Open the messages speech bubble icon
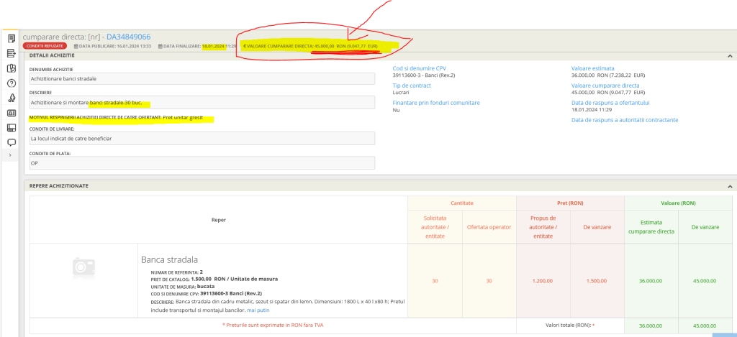This screenshot has height=337, width=737. click(11, 142)
